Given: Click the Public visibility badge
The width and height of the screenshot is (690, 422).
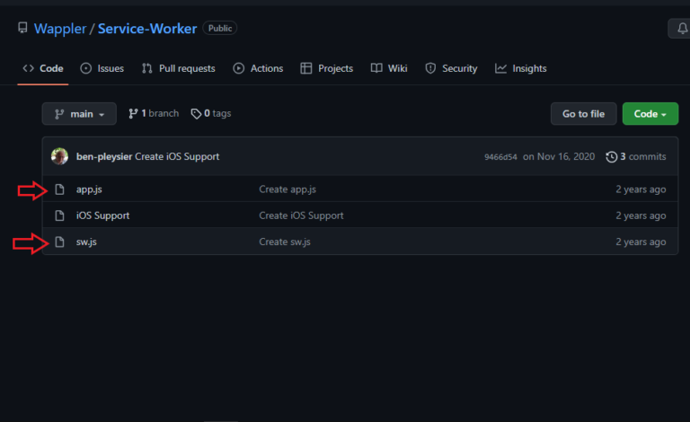Looking at the screenshot, I should point(219,28).
